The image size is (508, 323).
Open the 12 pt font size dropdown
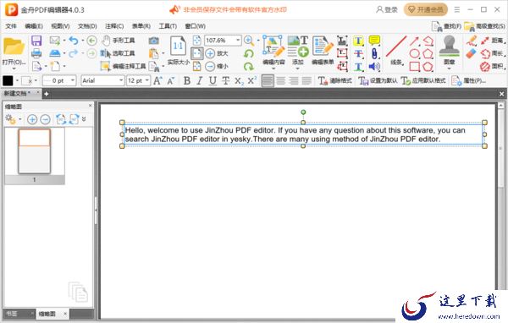[x=147, y=80]
